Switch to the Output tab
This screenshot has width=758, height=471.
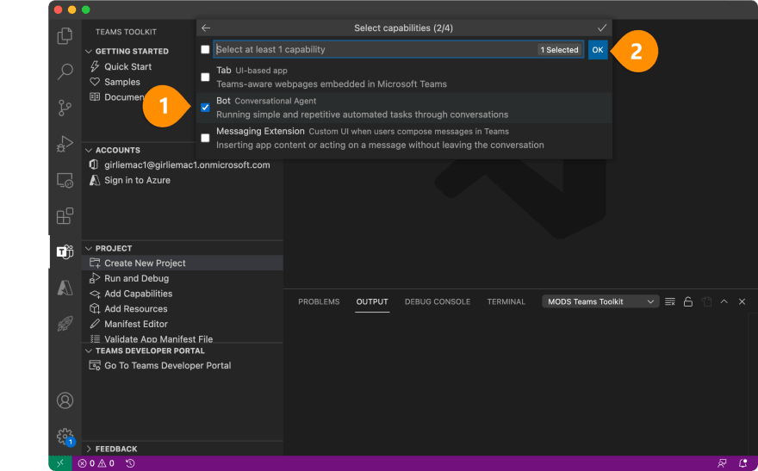click(x=372, y=301)
